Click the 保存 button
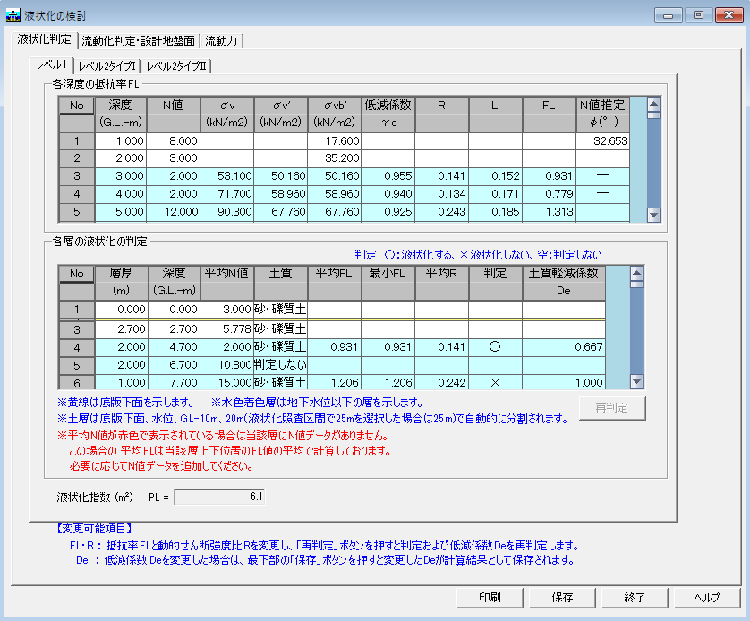Screen dimensions: 750x621 tap(562, 598)
